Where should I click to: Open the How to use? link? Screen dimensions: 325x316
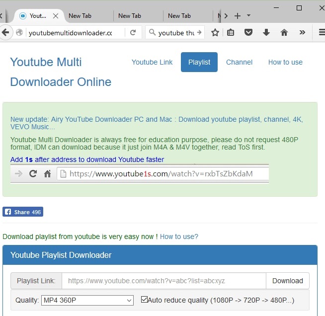(x=179, y=237)
